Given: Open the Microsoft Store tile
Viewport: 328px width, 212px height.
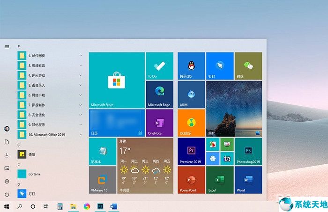Looking at the screenshot, I should (x=117, y=80).
